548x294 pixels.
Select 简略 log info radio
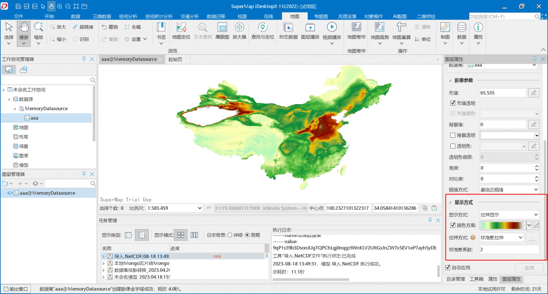(247, 235)
